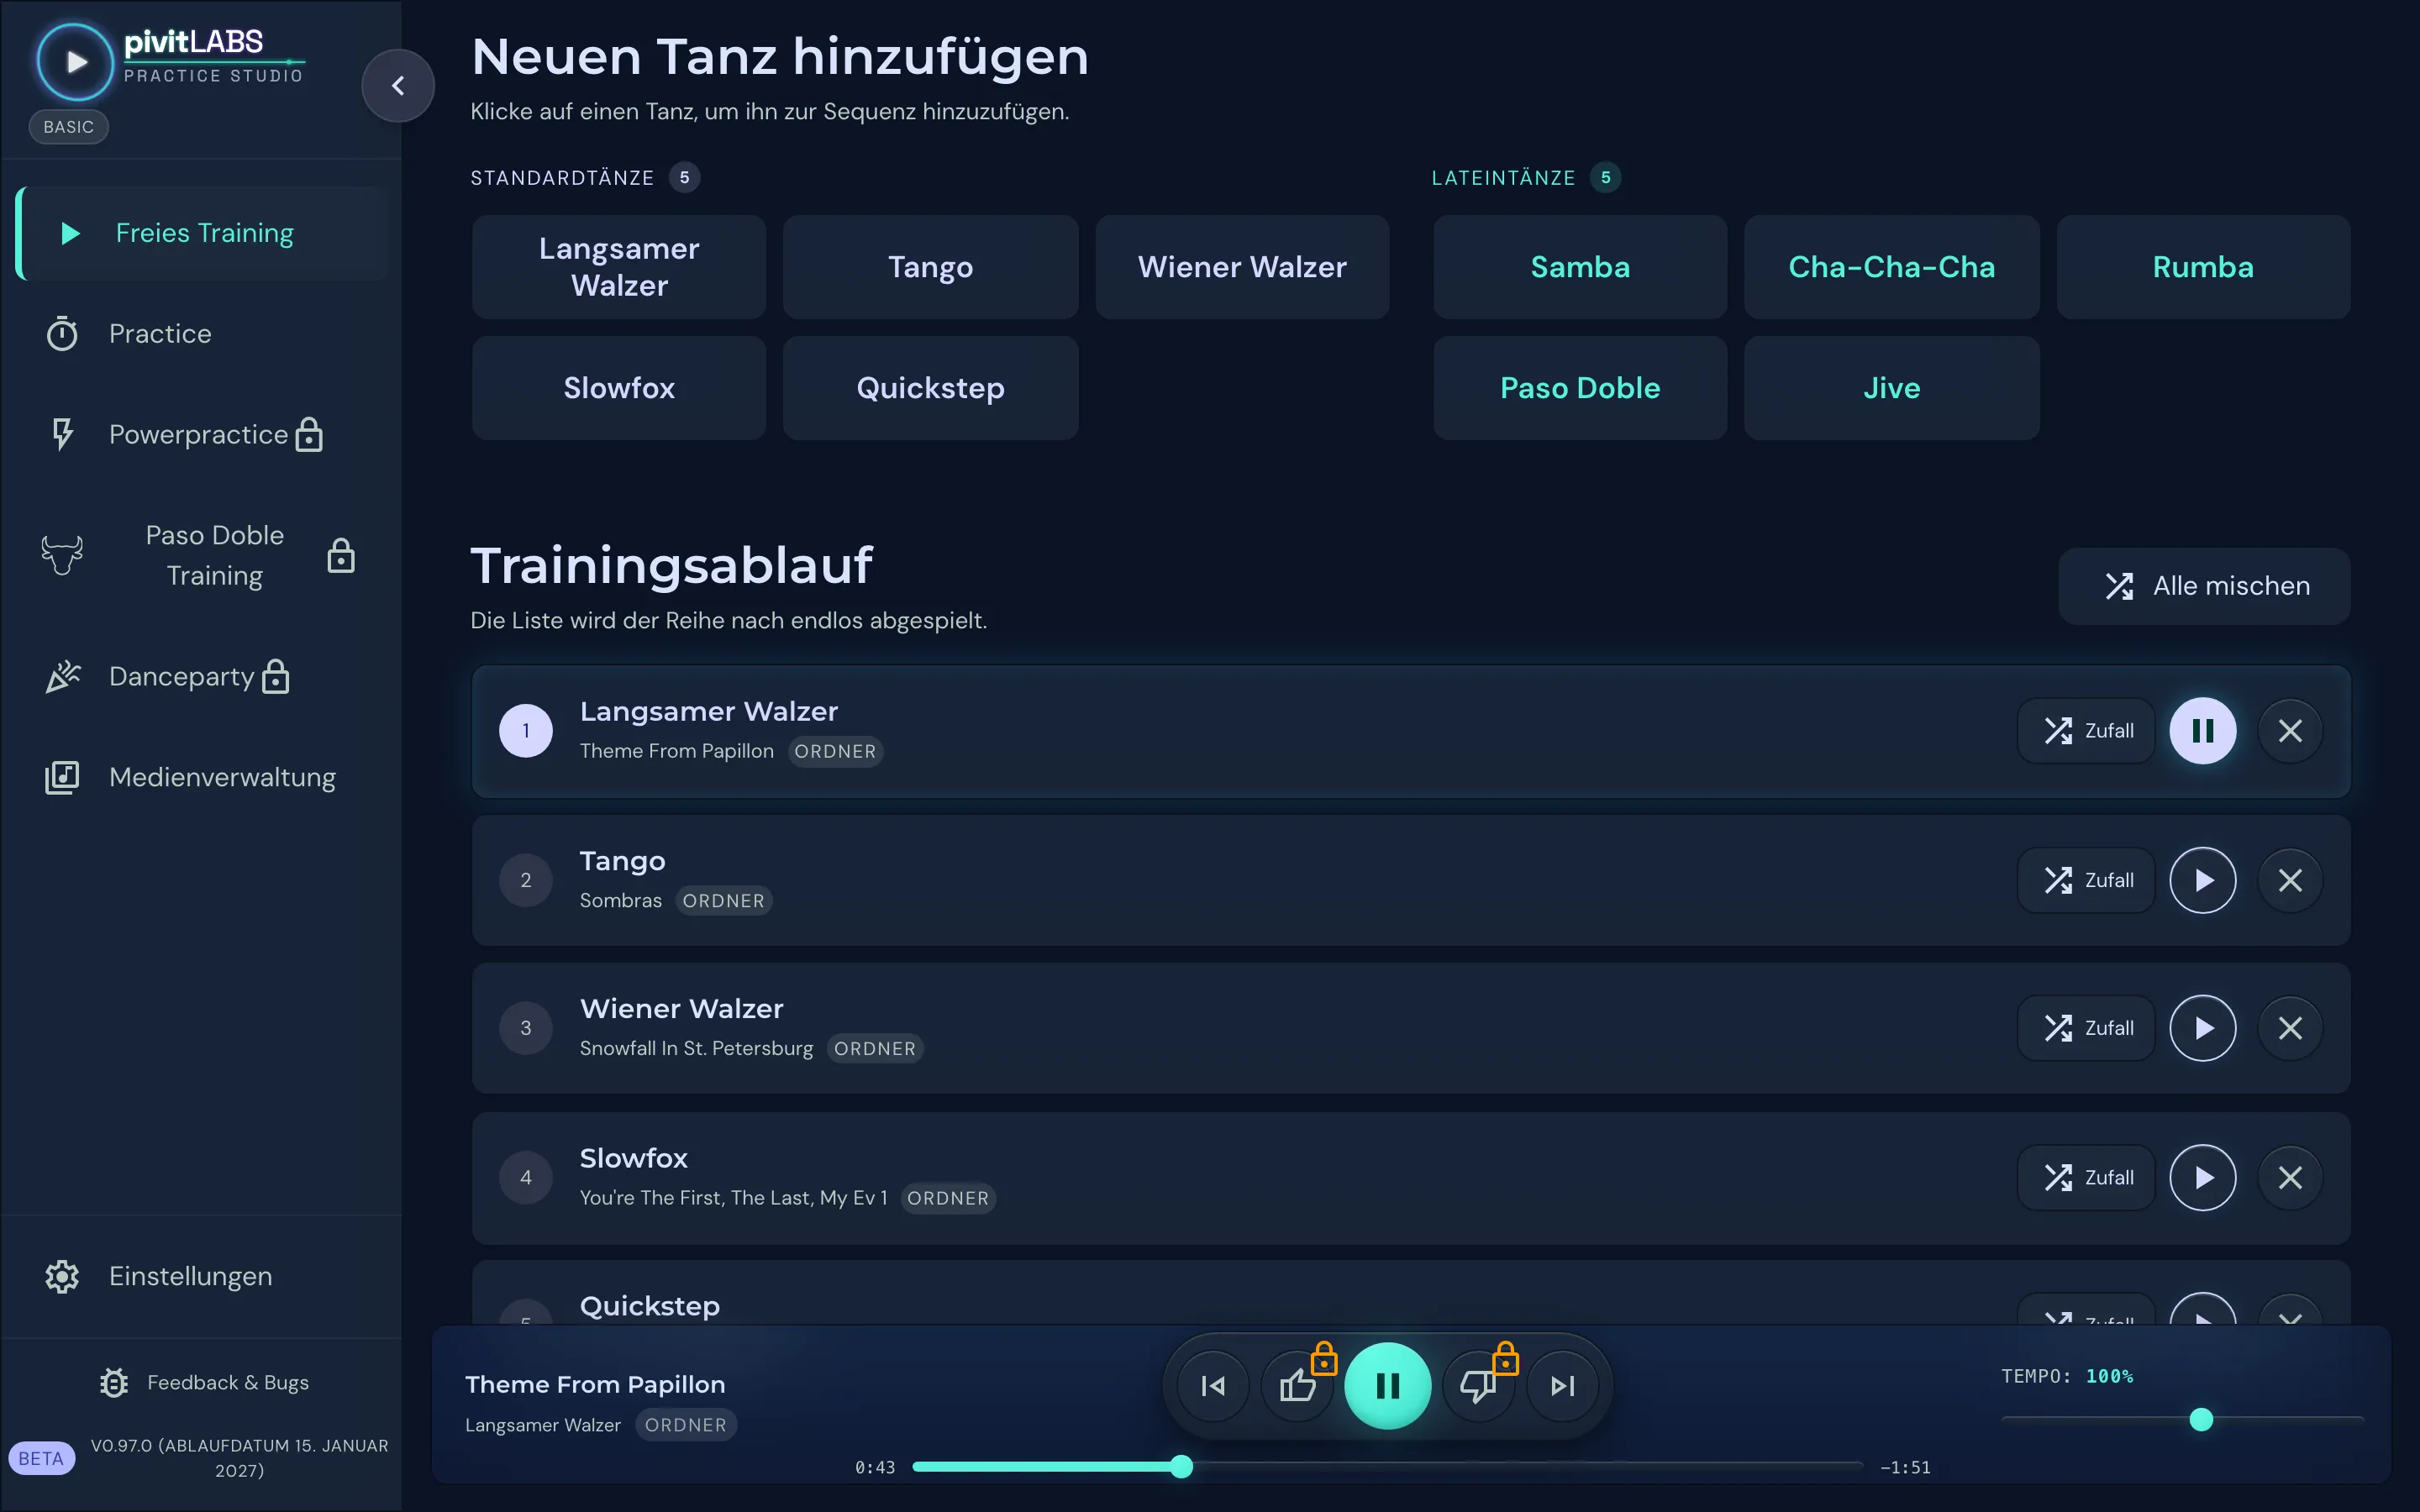
Task: Add Paso Doble tile to sequence
Action: (1580, 388)
